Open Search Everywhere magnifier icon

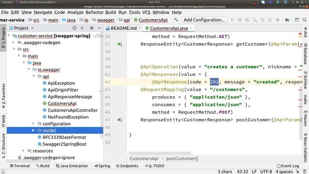[305, 20]
